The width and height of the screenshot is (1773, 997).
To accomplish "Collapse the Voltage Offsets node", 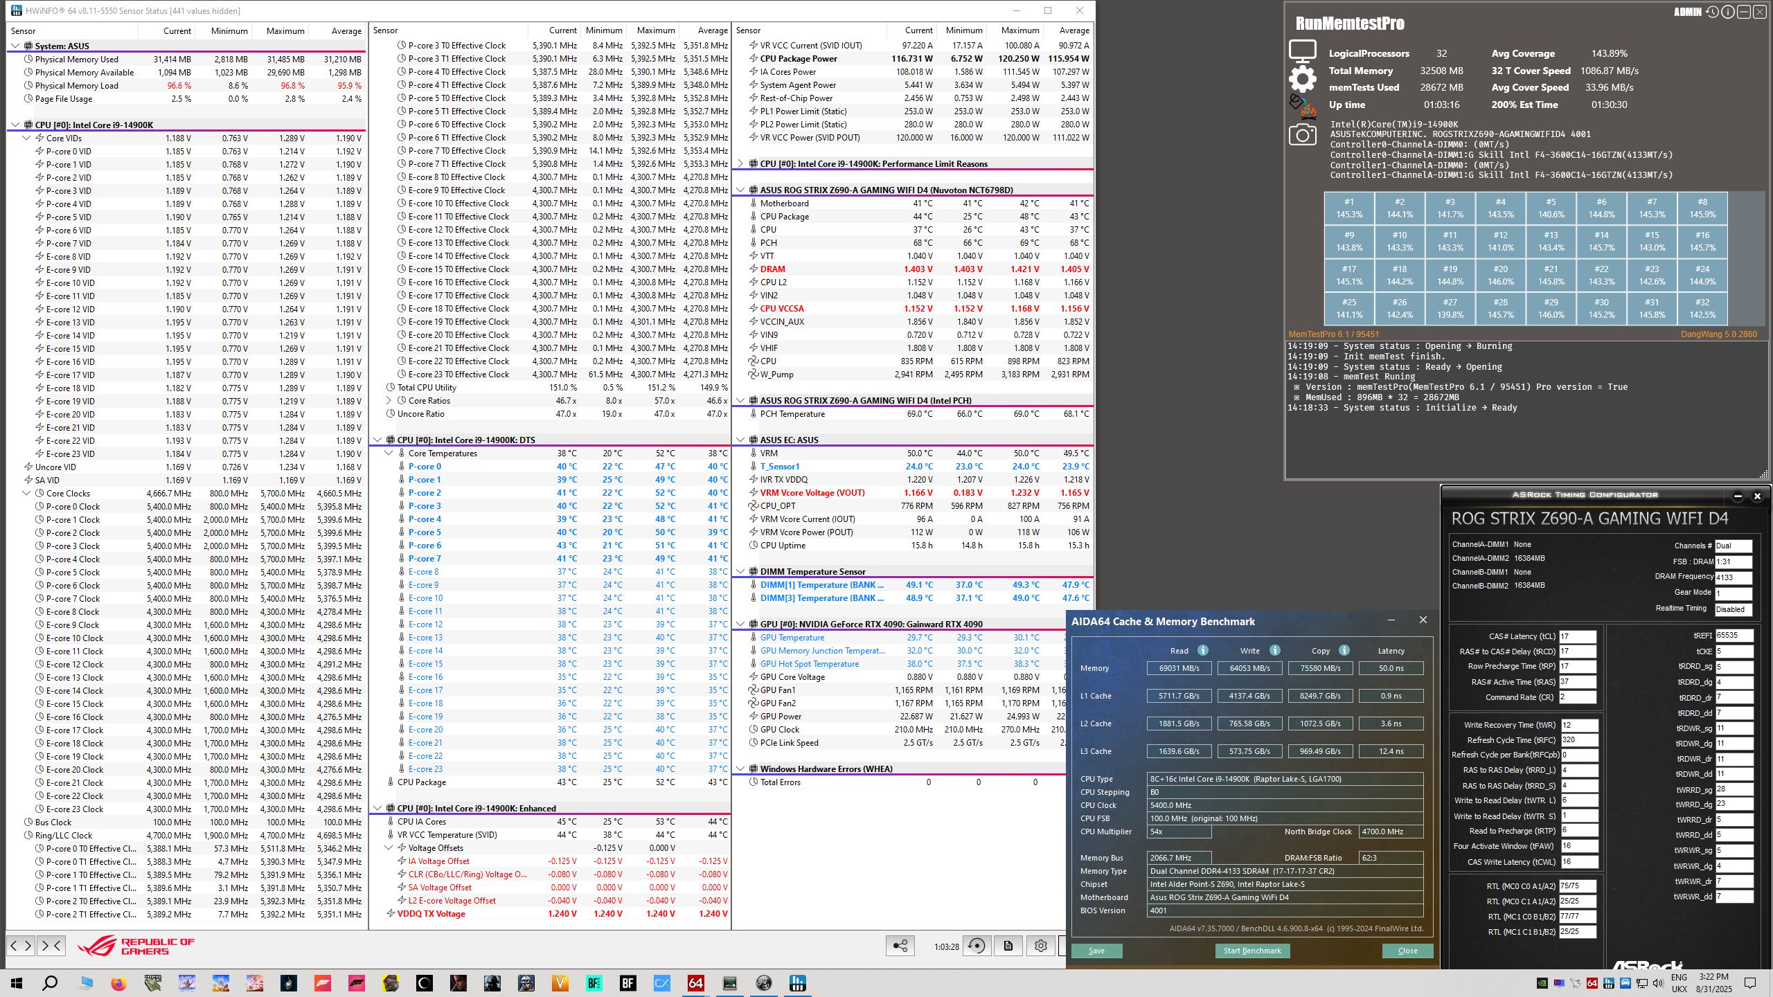I will [389, 848].
